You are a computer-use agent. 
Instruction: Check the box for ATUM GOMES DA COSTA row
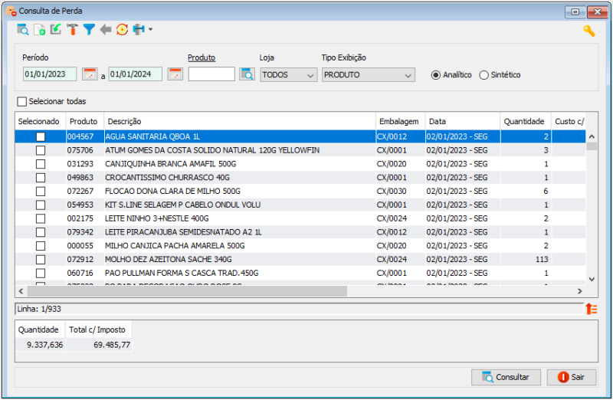click(x=41, y=150)
